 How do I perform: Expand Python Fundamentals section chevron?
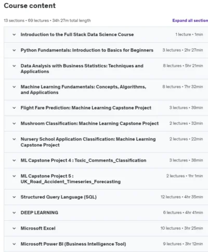click(14, 50)
